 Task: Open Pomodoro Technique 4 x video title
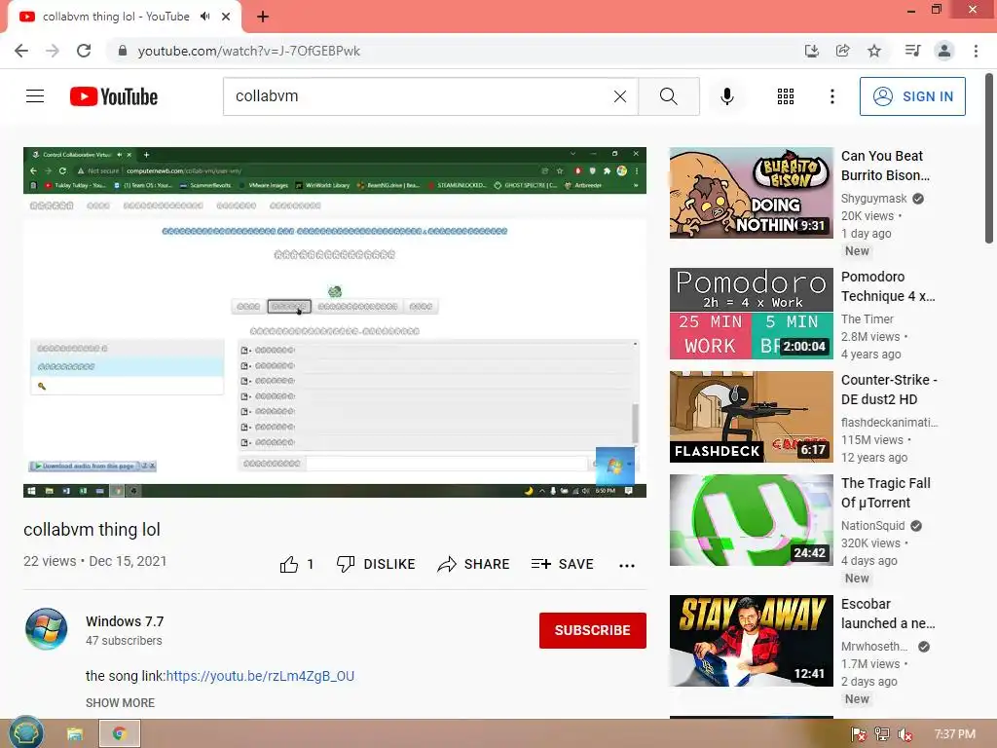[888, 286]
